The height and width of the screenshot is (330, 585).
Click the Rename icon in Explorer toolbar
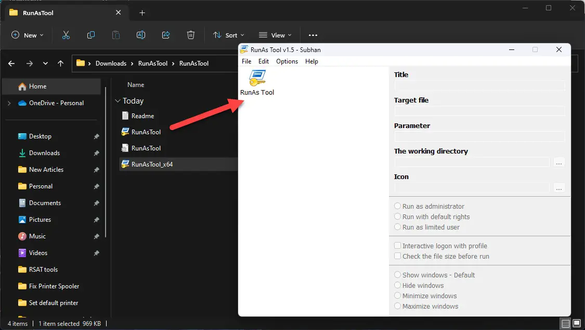[x=140, y=35]
